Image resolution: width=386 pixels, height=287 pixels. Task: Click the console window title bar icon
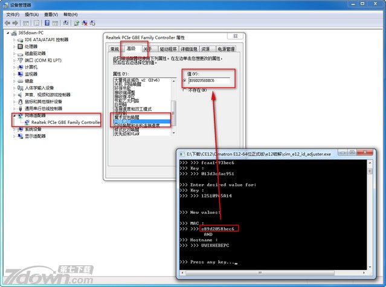(x=182, y=154)
